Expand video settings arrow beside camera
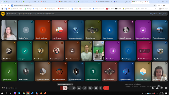The width and height of the screenshot is (169, 95). (x=70, y=88)
